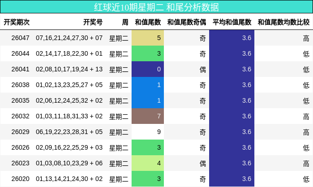The width and height of the screenshot is (313, 187).
Task: Click green tail value 3 in row 26026
Action: point(148,147)
